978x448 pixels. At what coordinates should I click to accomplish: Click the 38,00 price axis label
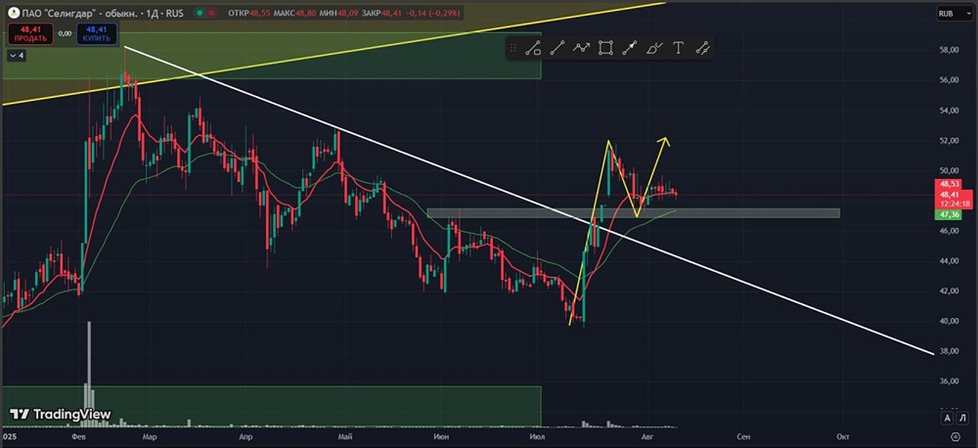coord(949,351)
